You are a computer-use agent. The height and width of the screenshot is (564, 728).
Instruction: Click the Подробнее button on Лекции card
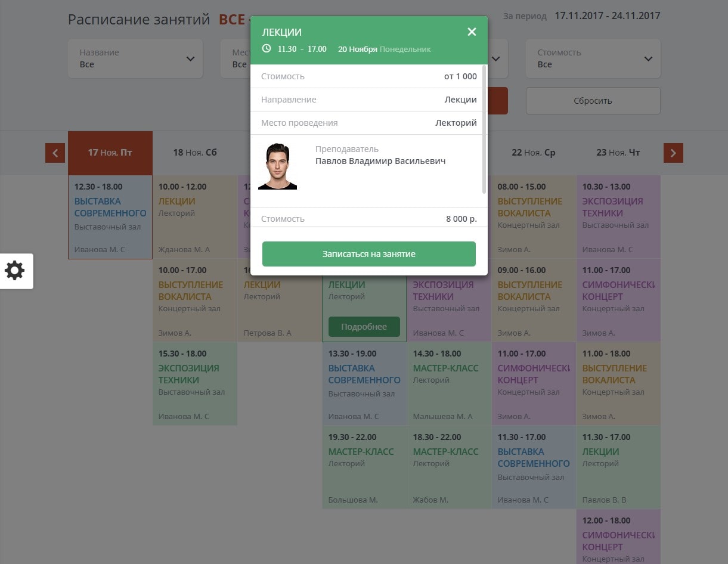coord(364,327)
